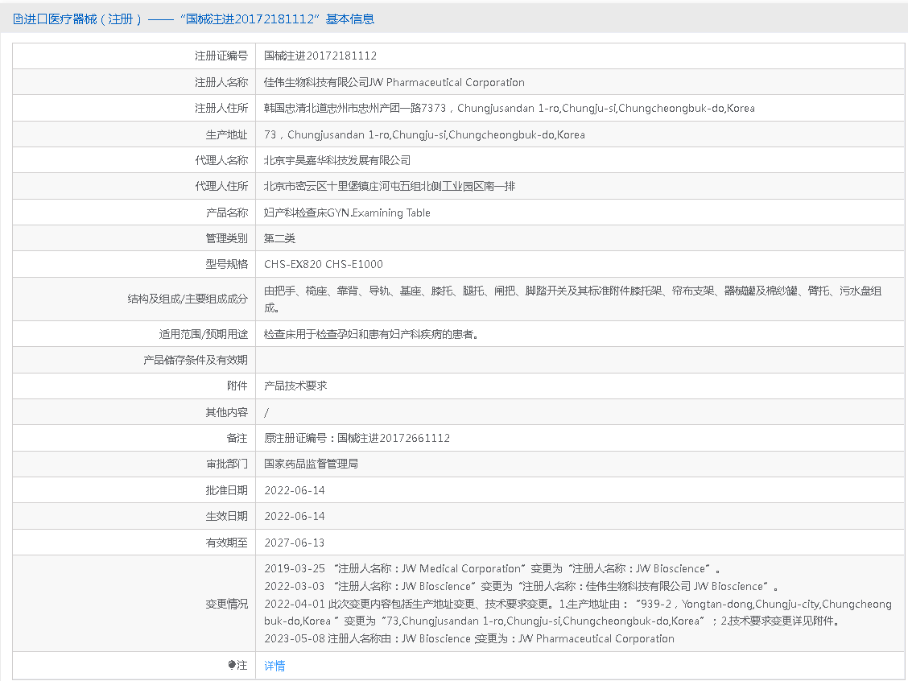Select model spec CHS-EX820 CHS-E1000
This screenshot has width=908, height=681.
tap(324, 264)
